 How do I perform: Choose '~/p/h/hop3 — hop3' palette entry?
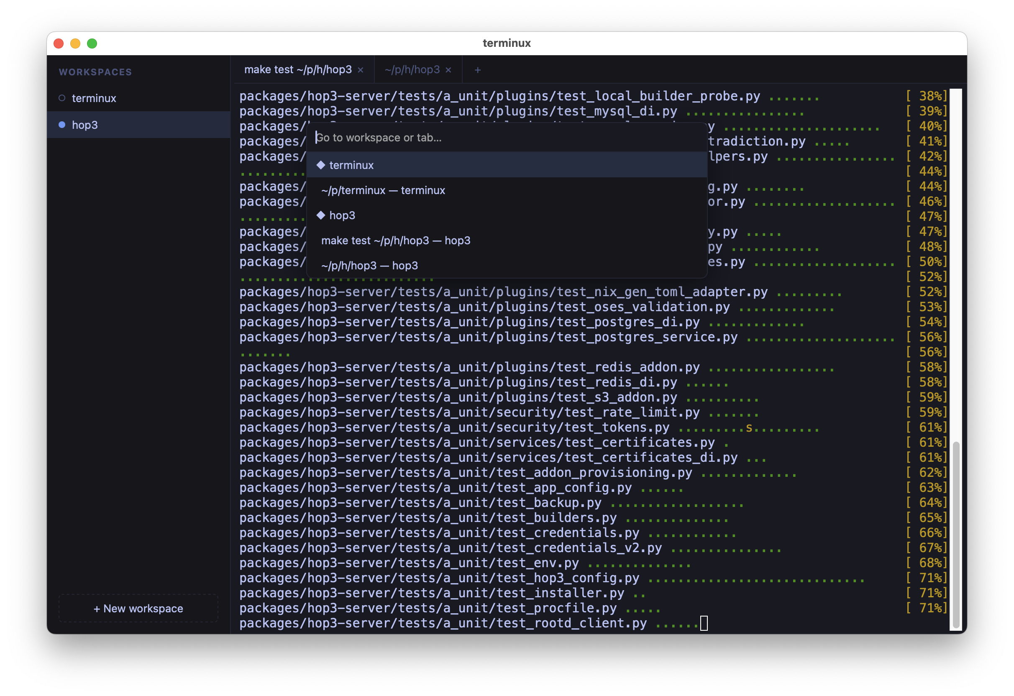(507, 265)
